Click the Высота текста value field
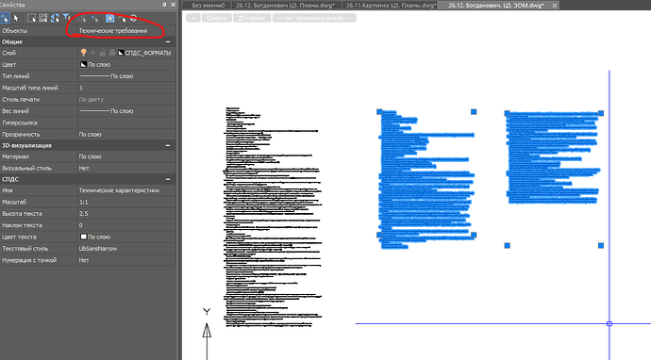Viewport: 651px width, 360px height. point(126,214)
